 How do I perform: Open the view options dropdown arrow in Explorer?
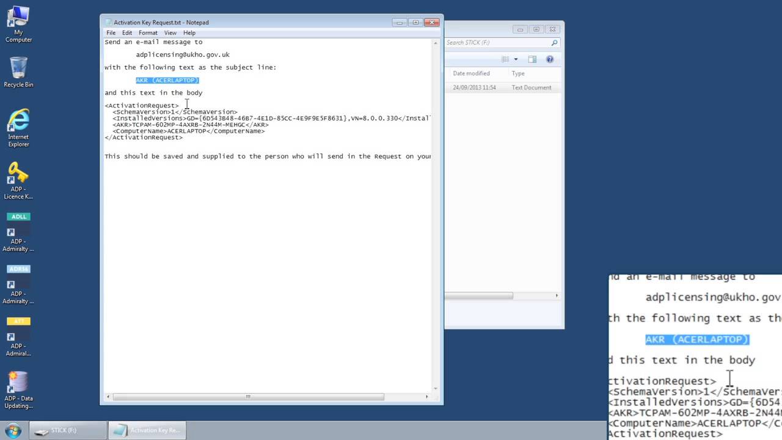(516, 59)
